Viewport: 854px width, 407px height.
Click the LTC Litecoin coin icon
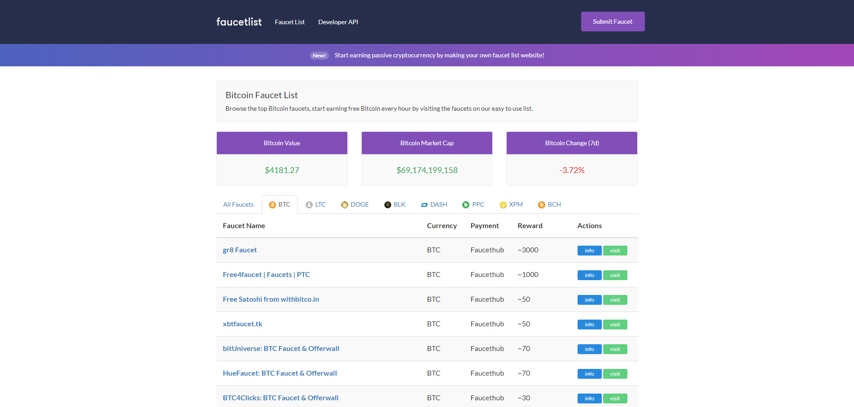coord(309,204)
